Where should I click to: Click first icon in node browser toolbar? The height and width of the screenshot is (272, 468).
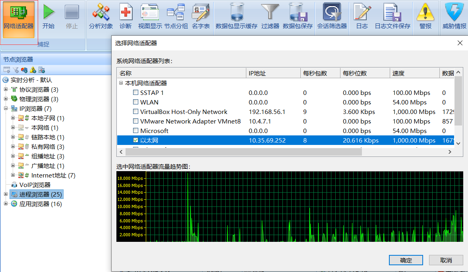pos(7,70)
